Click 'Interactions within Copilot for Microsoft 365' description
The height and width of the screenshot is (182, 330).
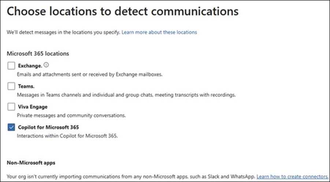click(67, 136)
